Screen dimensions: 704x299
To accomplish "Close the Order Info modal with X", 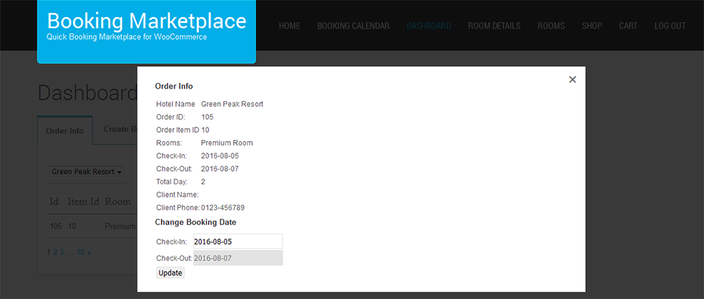I will (x=572, y=79).
